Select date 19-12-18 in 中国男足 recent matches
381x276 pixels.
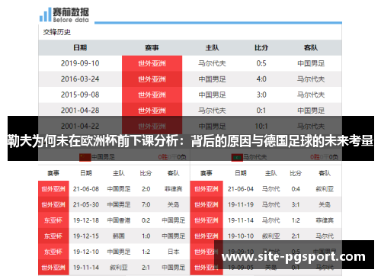[86, 220]
